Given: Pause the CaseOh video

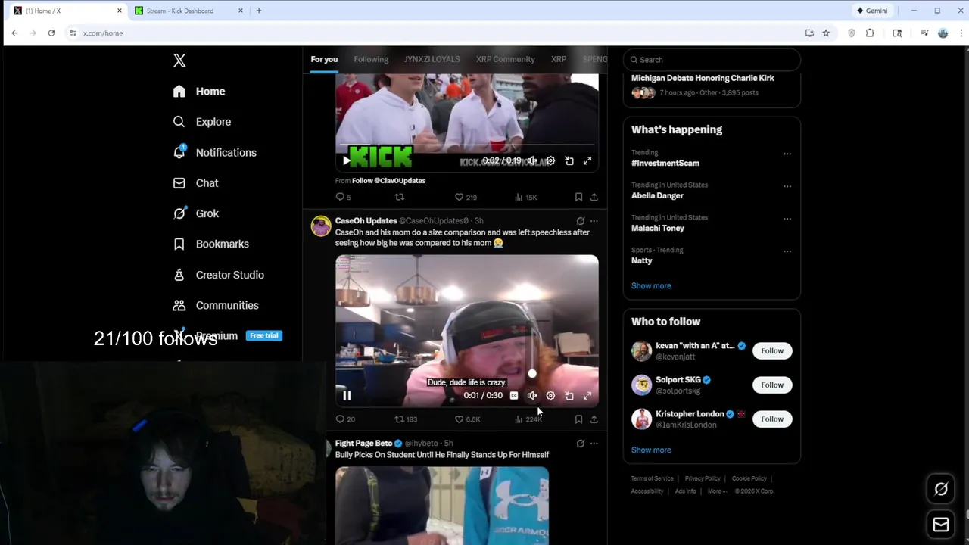Looking at the screenshot, I should [x=347, y=395].
